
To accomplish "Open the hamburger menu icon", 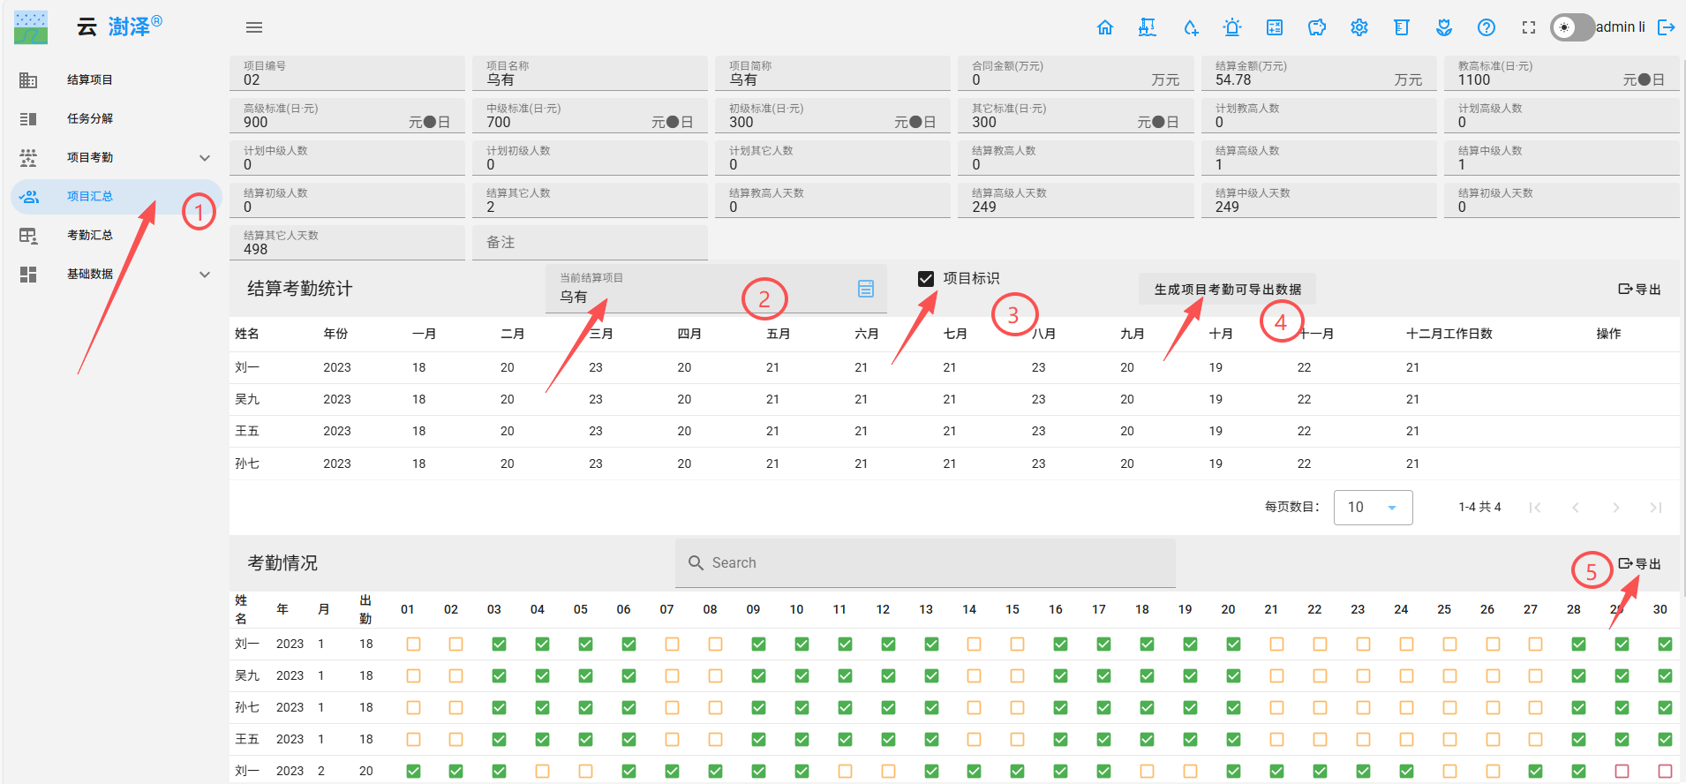I will click(x=254, y=27).
